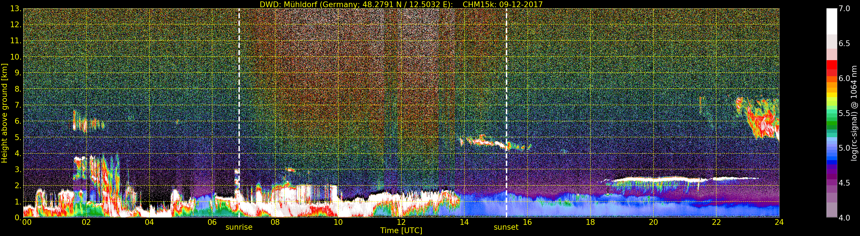
Task: Click the "20" tick on the time axis
Action: [653, 222]
